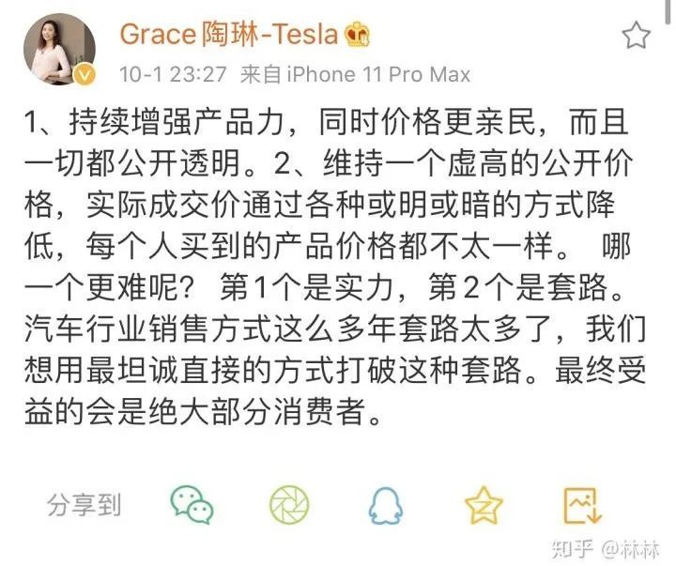Click the 来自 iPhone 11 Pro Max source
This screenshot has height=566, width=676.
click(355, 73)
